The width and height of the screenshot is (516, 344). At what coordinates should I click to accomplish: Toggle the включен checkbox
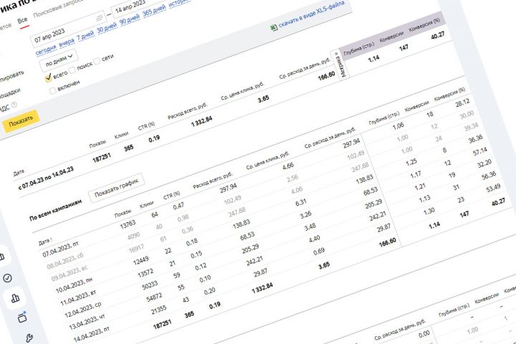pos(52,91)
